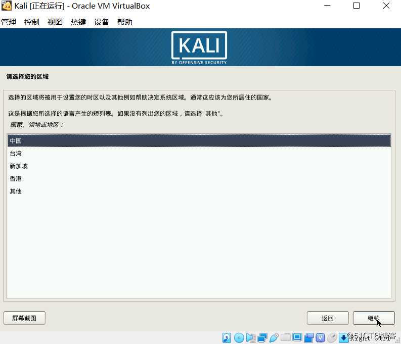Screen dimensions: 401x344
Task: Open the 热键 menu
Action: [78, 22]
